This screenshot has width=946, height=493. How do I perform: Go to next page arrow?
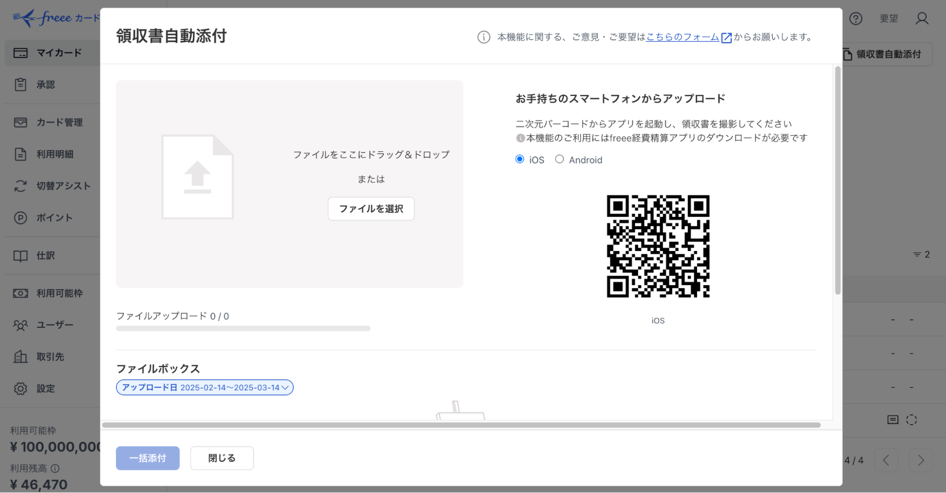920,460
